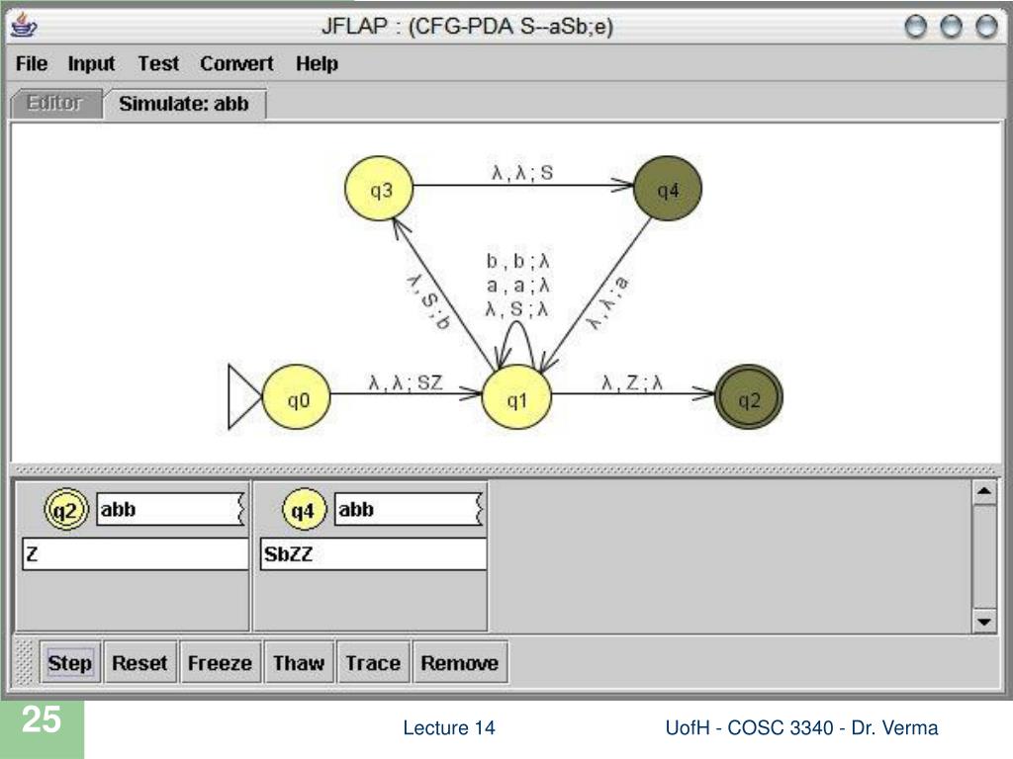Open the Test menu

click(x=158, y=64)
